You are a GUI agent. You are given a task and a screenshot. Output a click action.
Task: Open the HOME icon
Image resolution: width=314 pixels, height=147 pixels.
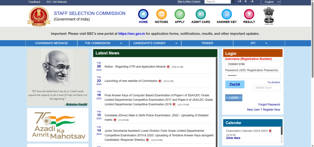(x=143, y=14)
